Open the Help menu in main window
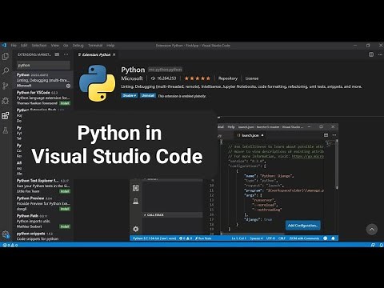This screenshot has width=384, height=288. click(x=110, y=46)
